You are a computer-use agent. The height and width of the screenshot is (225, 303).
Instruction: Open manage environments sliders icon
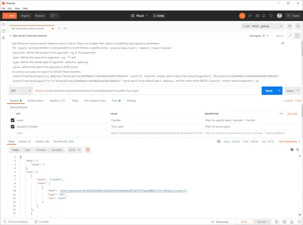click(x=298, y=26)
